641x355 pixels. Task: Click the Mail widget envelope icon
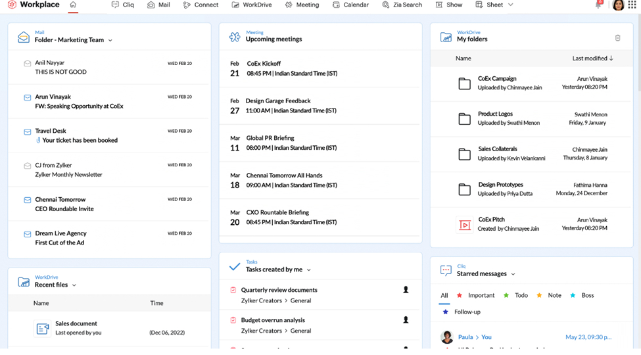(24, 37)
